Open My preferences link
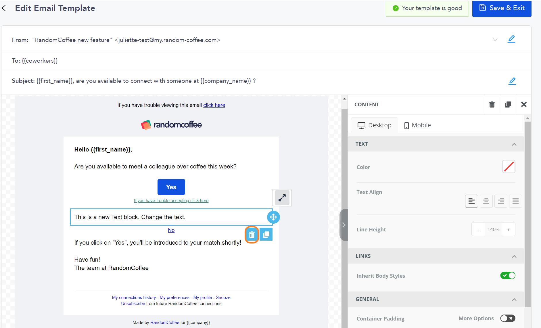 (174, 298)
